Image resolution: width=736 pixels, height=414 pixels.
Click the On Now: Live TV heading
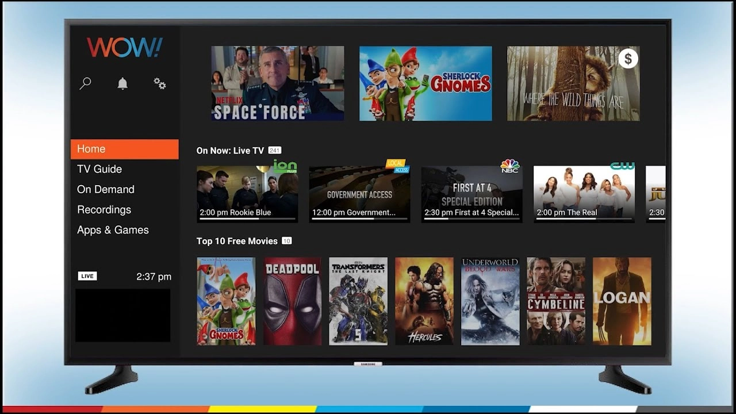pos(230,151)
